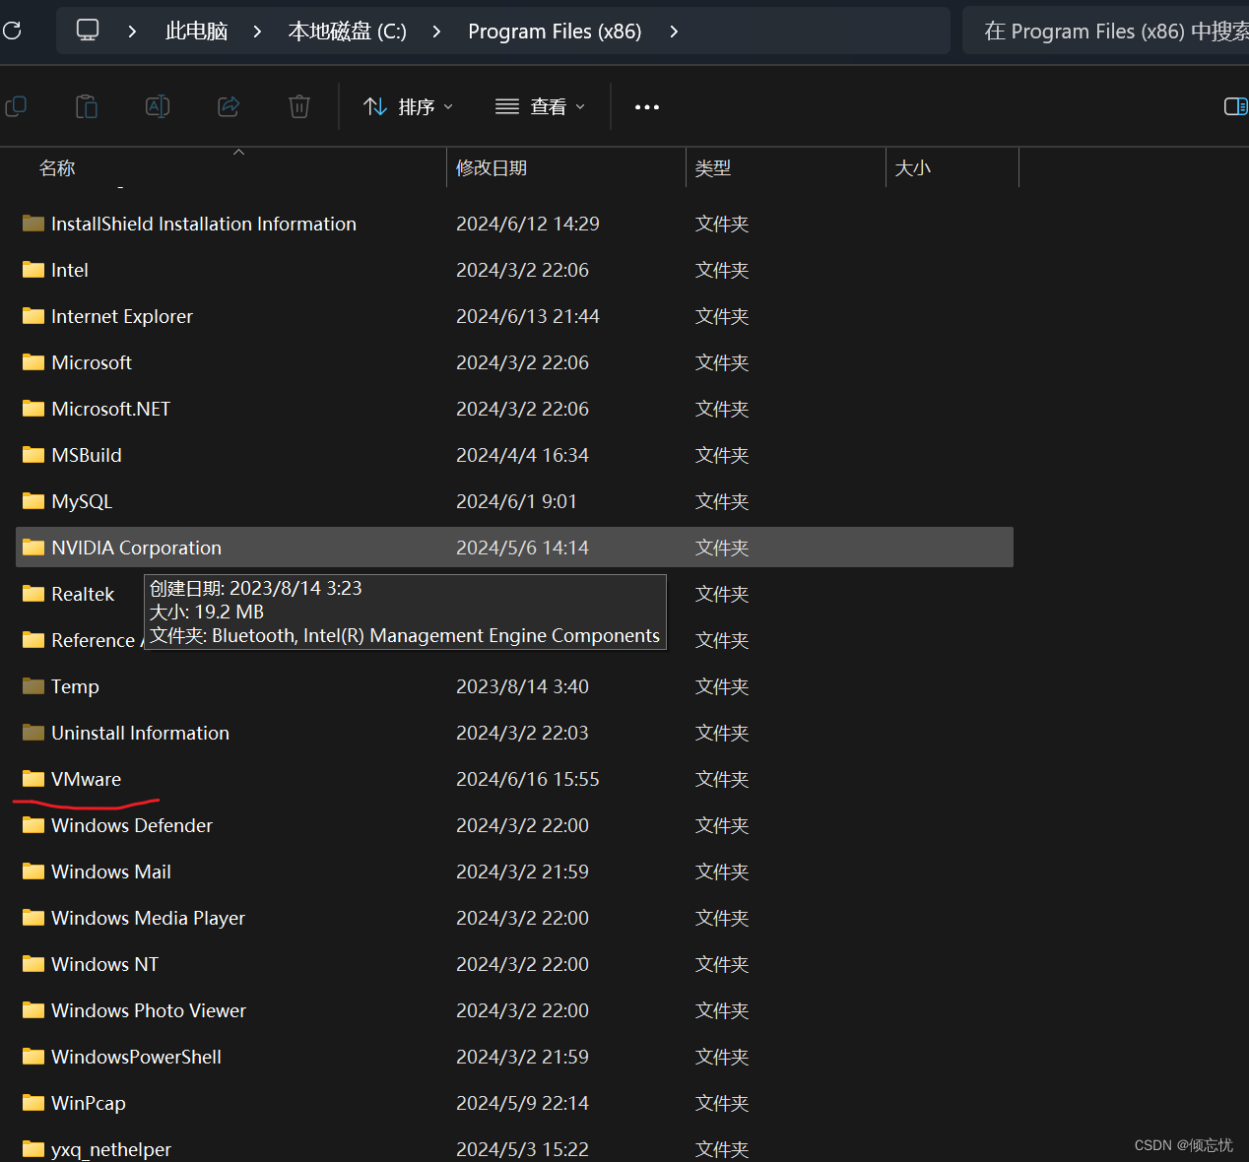Select the MySQL folder name
The image size is (1249, 1162).
coord(82,501)
